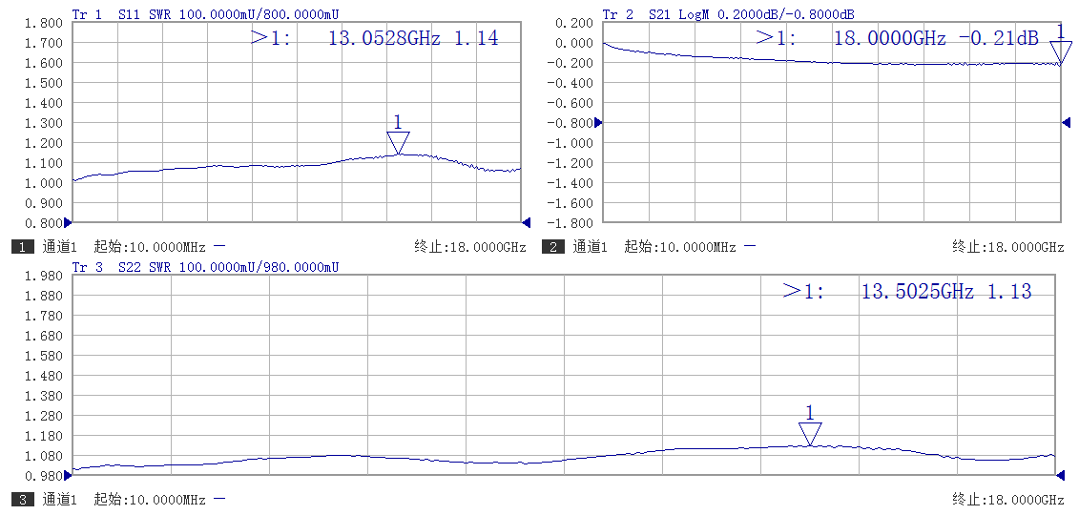The height and width of the screenshot is (515, 1079).
Task: Select marker 1 triangle on S11 trace
Action: pyautogui.click(x=398, y=143)
